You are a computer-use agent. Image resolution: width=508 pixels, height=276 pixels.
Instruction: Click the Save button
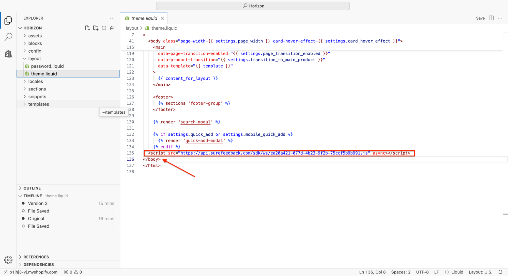coord(480,18)
